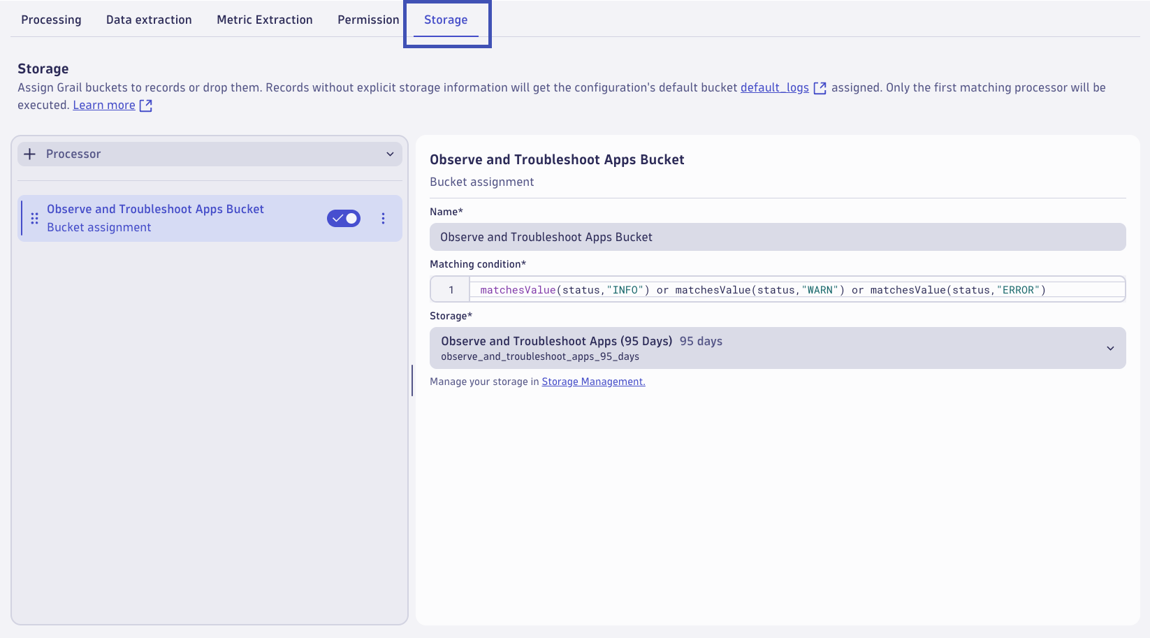Click line number 1 in condition editor
The image size is (1150, 638).
click(451, 289)
